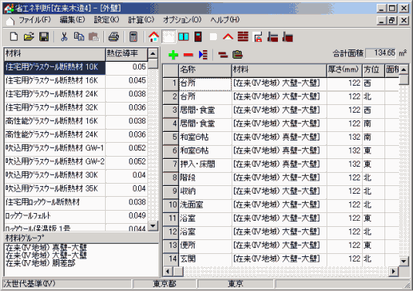Open the 設定(K) menu
The width and height of the screenshot is (413, 291).
[107, 20]
